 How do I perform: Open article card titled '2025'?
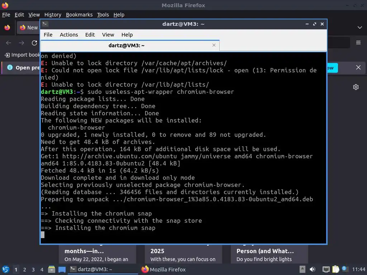tap(183, 254)
